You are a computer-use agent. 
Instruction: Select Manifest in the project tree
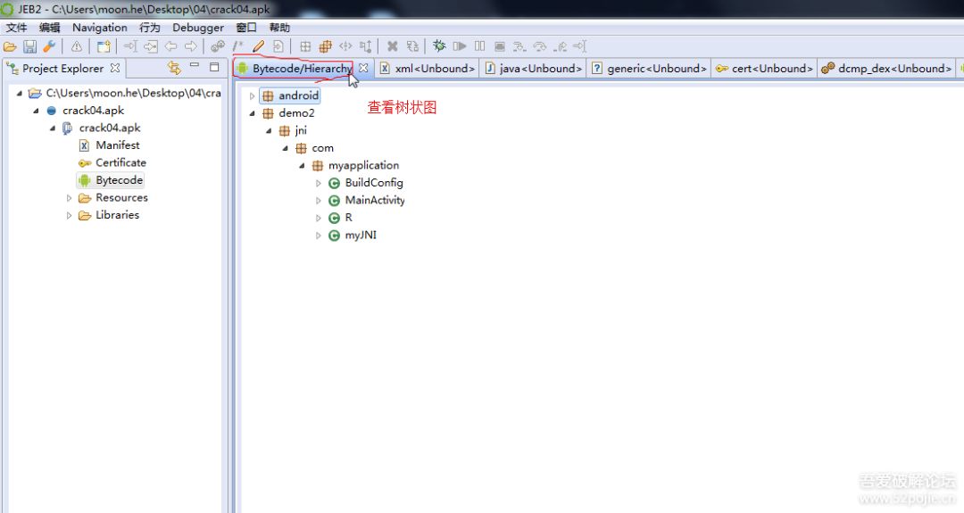click(117, 145)
